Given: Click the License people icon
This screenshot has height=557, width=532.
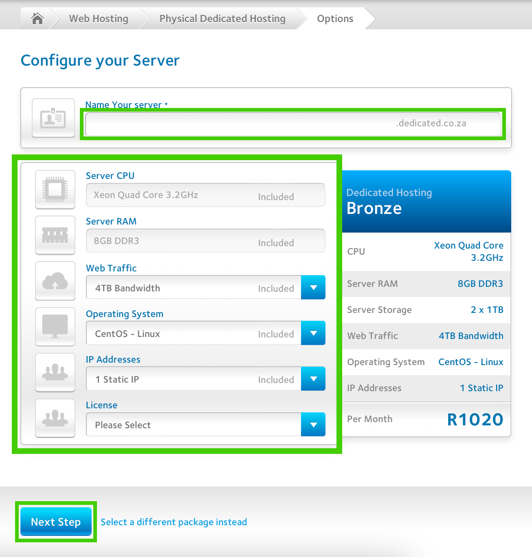Looking at the screenshot, I should tap(55, 418).
